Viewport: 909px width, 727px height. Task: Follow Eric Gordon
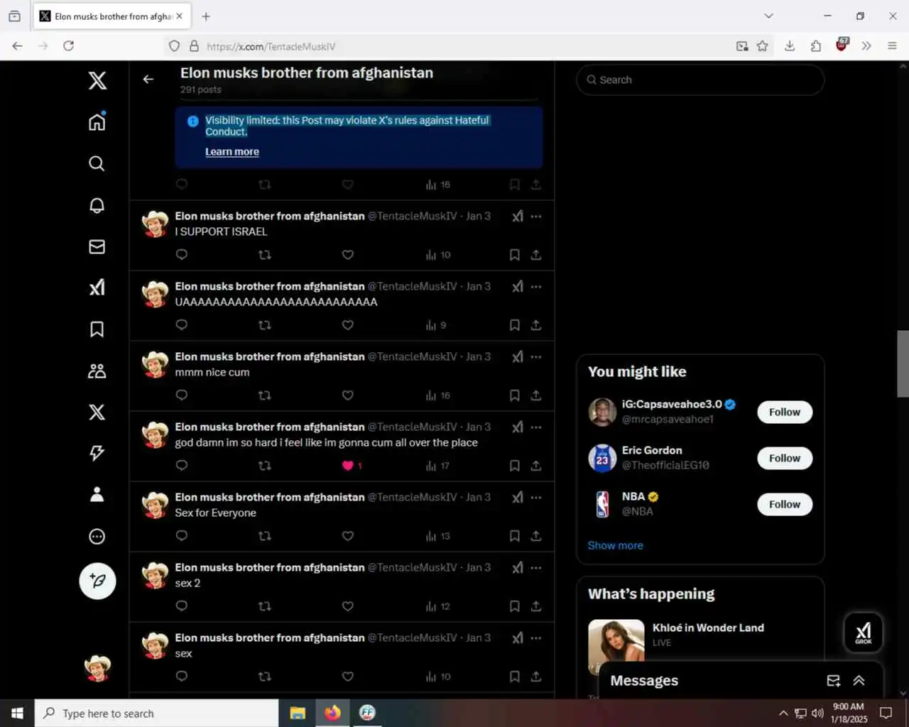coord(785,458)
